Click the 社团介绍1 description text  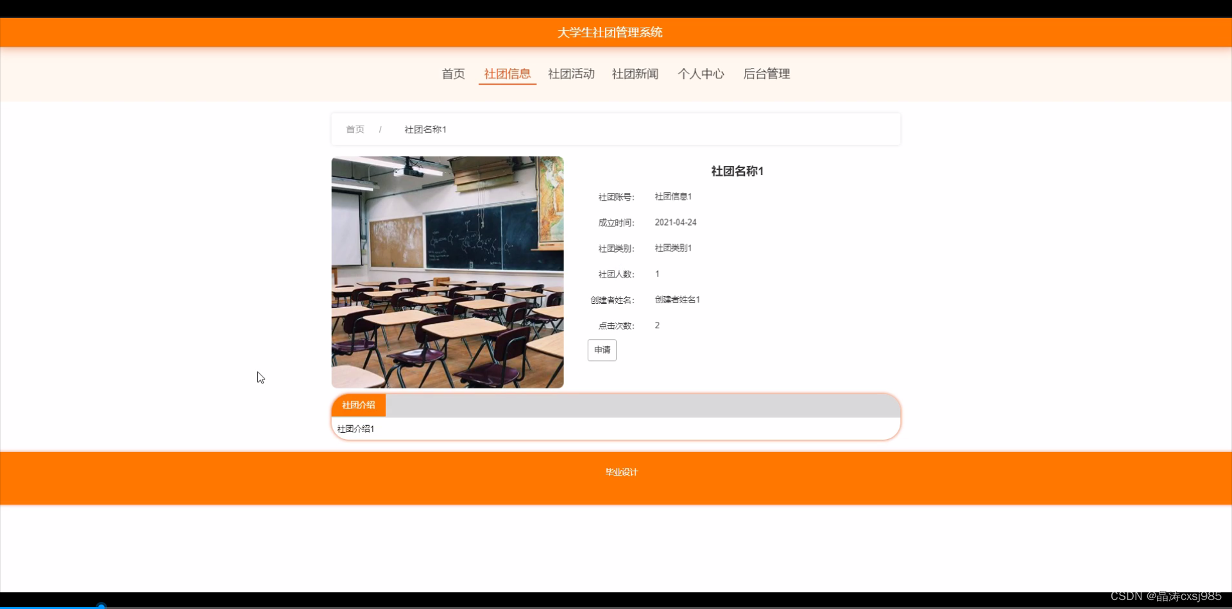pyautogui.click(x=356, y=428)
